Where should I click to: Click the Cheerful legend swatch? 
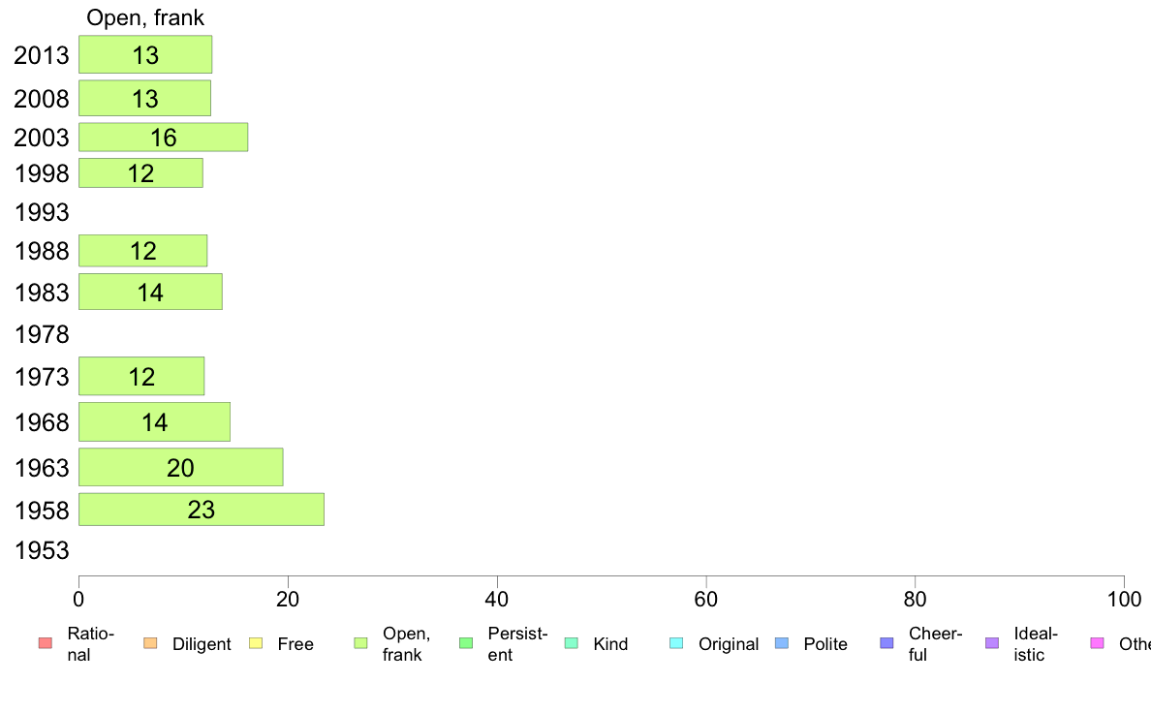tap(887, 643)
